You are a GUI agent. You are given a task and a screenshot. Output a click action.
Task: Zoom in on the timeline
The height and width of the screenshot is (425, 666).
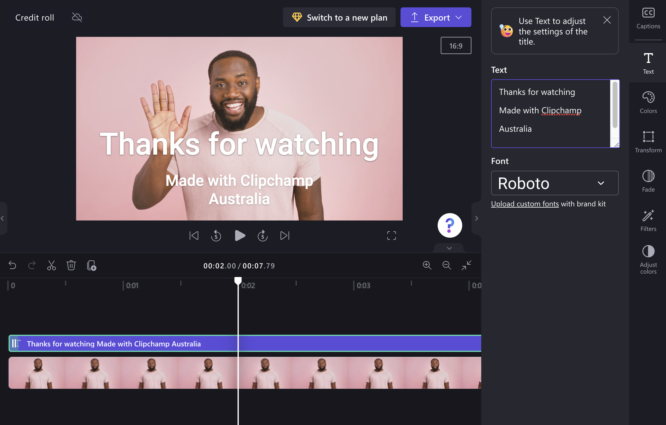point(427,265)
